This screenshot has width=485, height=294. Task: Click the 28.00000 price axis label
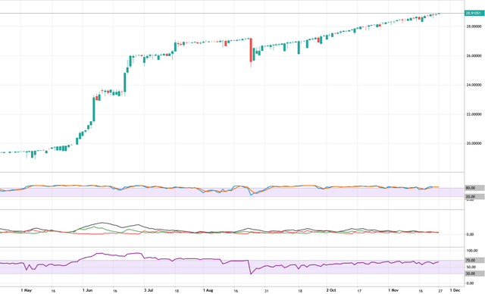click(474, 27)
